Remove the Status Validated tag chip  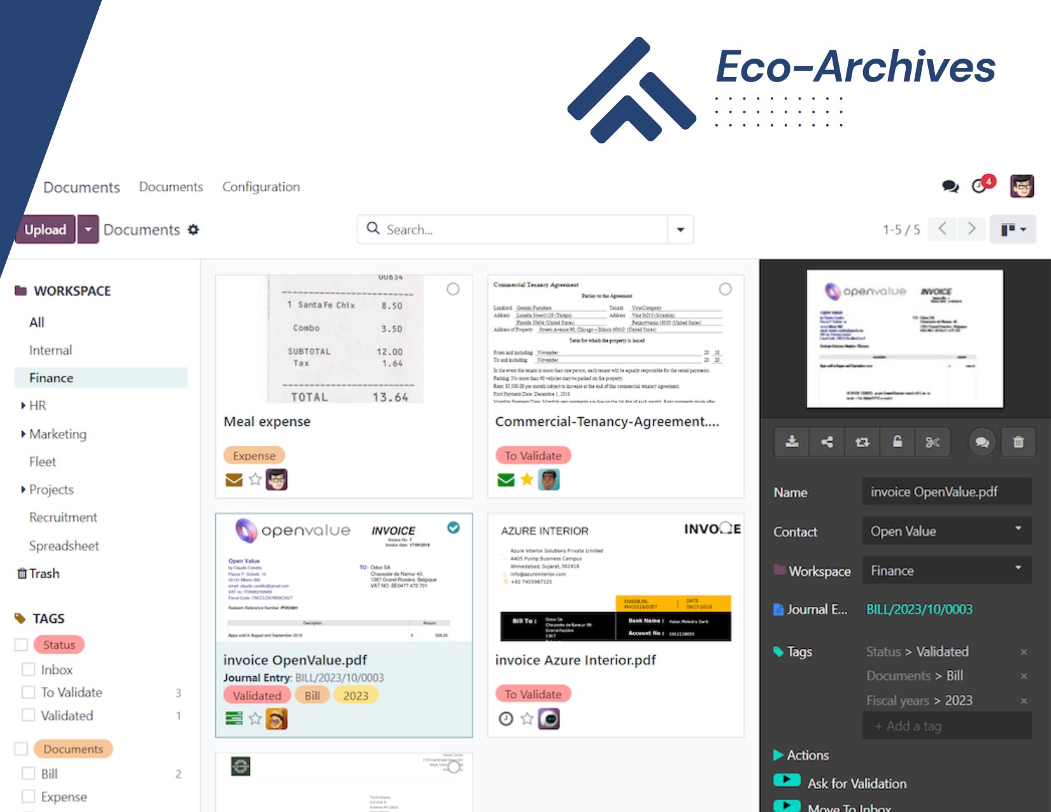click(1024, 652)
